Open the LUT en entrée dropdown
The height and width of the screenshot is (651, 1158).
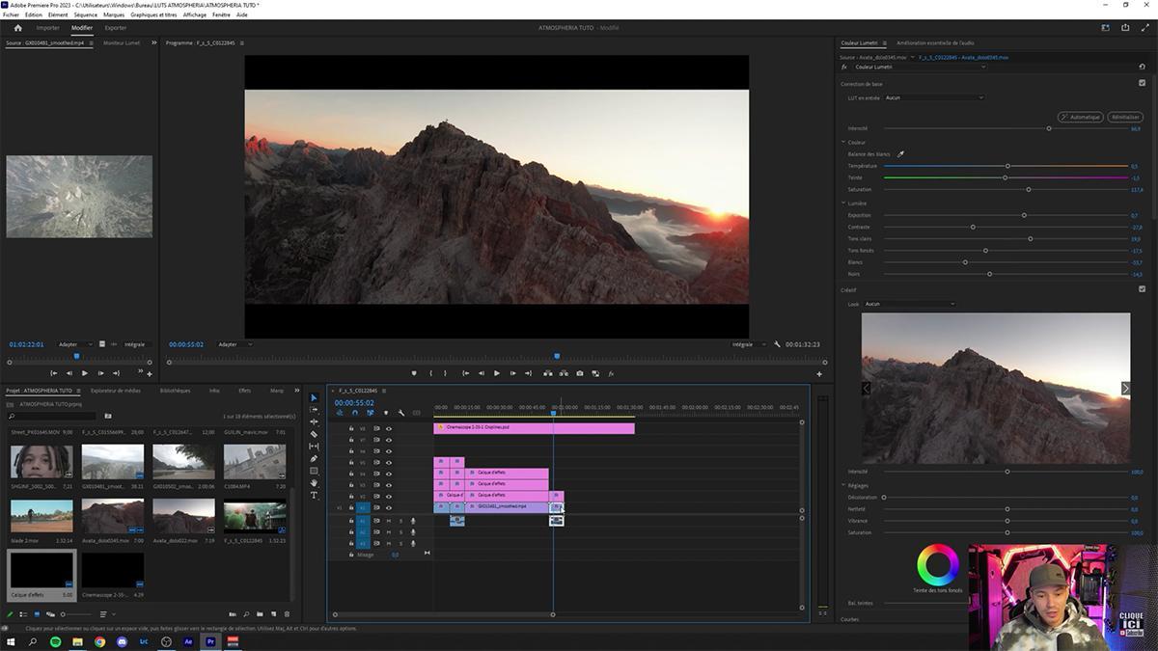(x=934, y=97)
